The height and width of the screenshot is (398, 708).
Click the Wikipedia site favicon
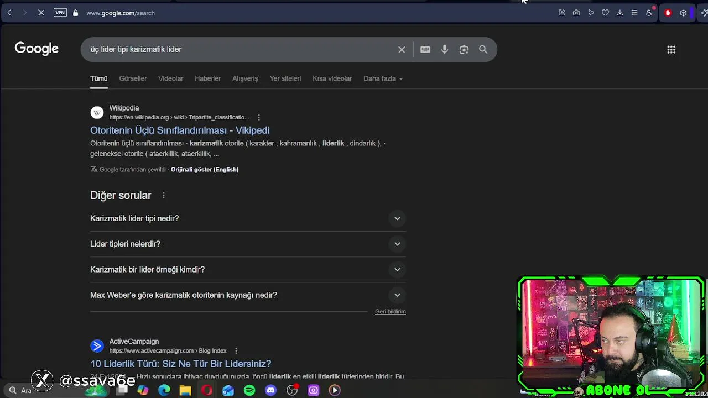(x=97, y=113)
